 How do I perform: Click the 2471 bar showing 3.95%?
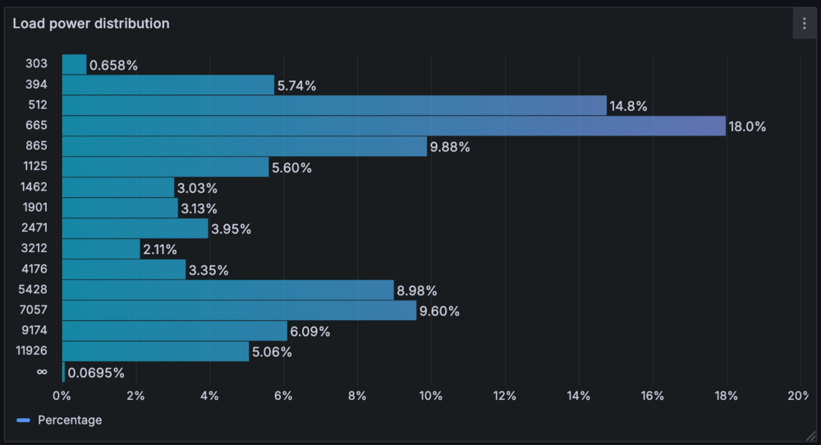point(135,228)
